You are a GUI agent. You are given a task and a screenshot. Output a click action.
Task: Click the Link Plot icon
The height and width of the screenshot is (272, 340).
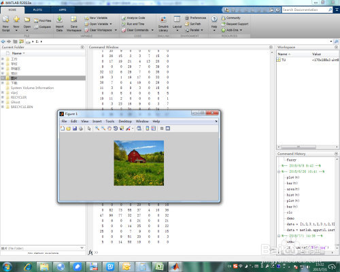coord(139,129)
